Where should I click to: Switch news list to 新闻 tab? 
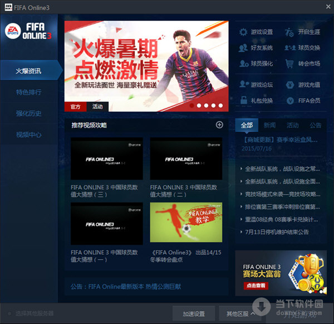(x=269, y=125)
